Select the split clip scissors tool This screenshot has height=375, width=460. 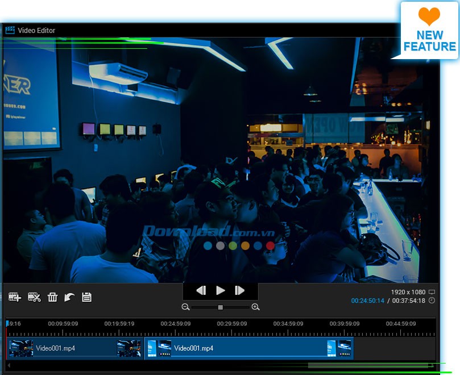click(x=34, y=297)
